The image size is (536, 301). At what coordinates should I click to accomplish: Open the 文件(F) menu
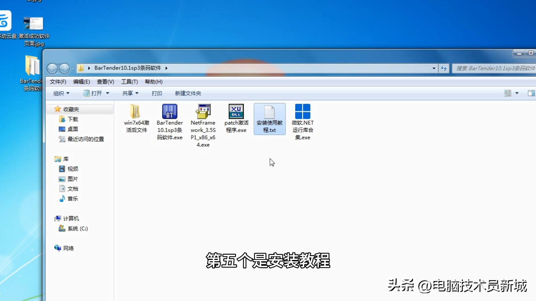(x=58, y=82)
